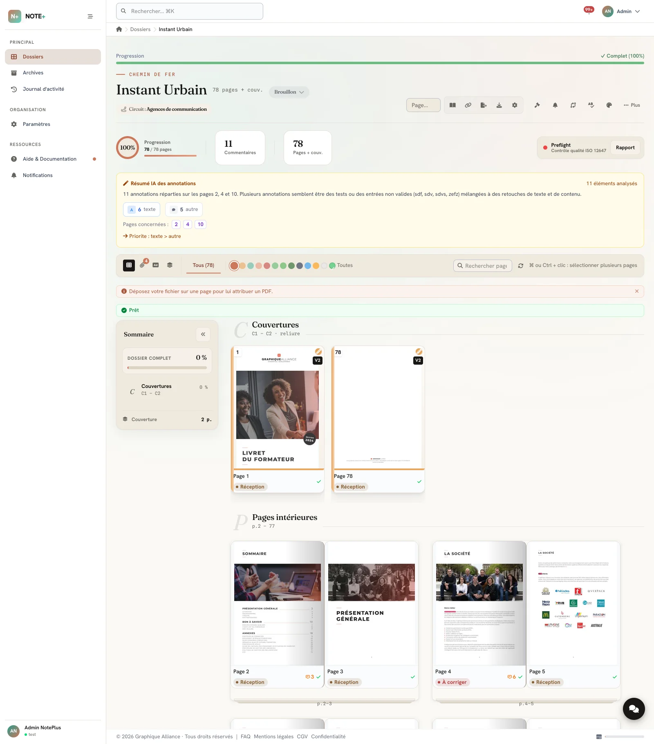This screenshot has width=654, height=744.
Task: Click the home breadcrumb icon
Action: coord(119,29)
